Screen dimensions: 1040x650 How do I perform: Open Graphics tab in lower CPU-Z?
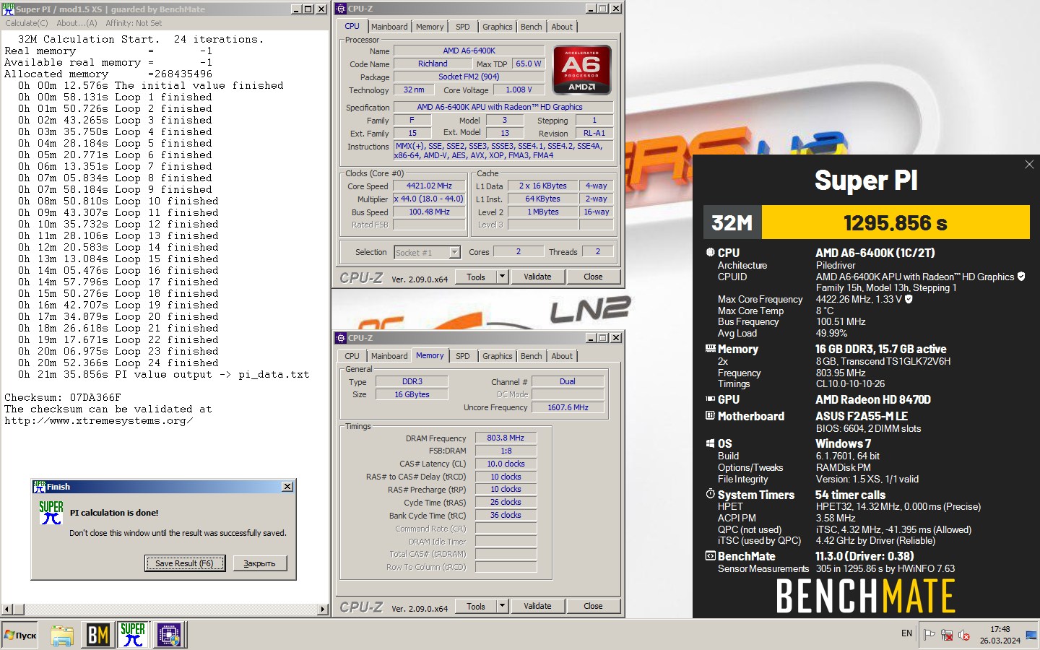tap(498, 356)
